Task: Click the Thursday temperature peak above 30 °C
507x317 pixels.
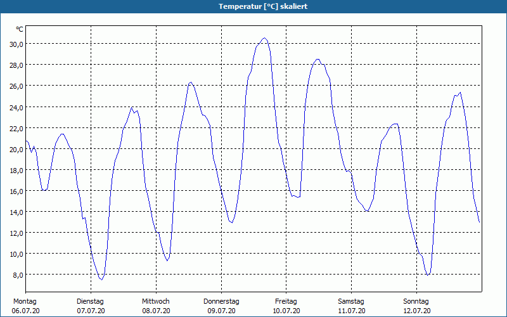Action: point(264,38)
